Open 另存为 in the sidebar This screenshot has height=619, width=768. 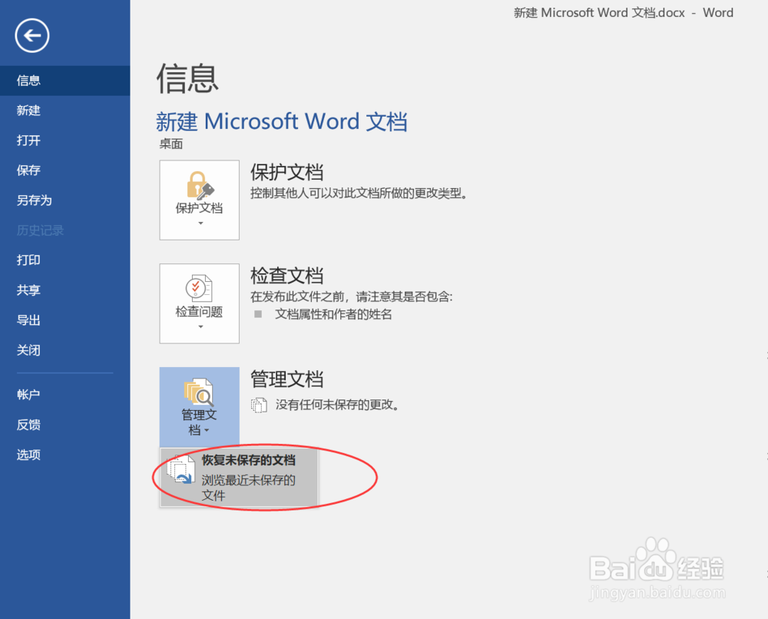[x=65, y=200]
